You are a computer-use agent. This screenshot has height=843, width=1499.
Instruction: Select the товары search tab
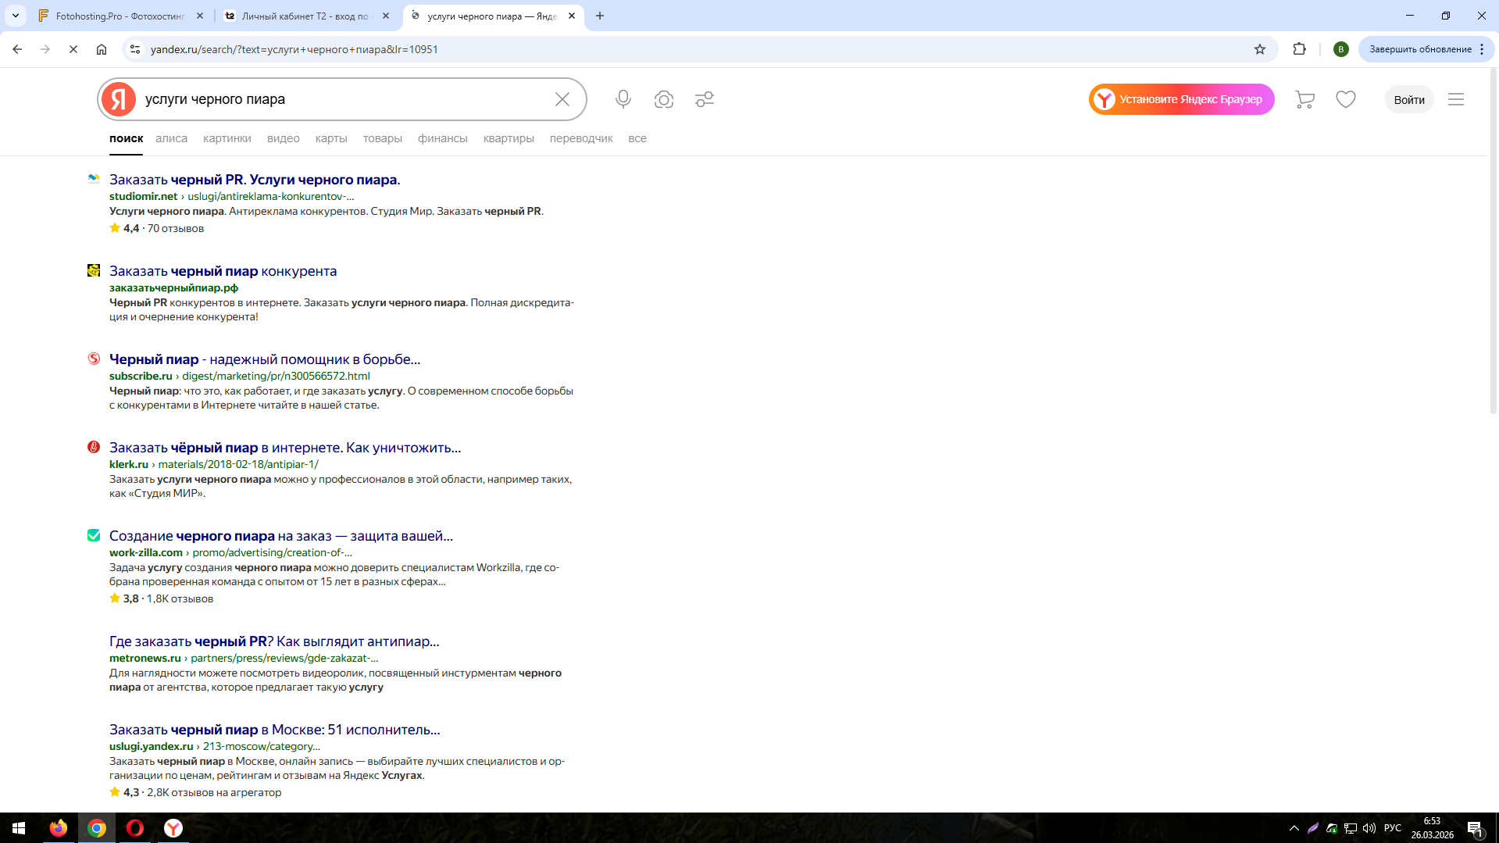[x=383, y=138]
